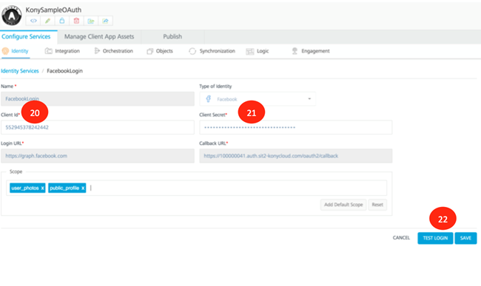The height and width of the screenshot is (286, 481).
Task: Click the red delete trash icon
Action: click(x=76, y=21)
